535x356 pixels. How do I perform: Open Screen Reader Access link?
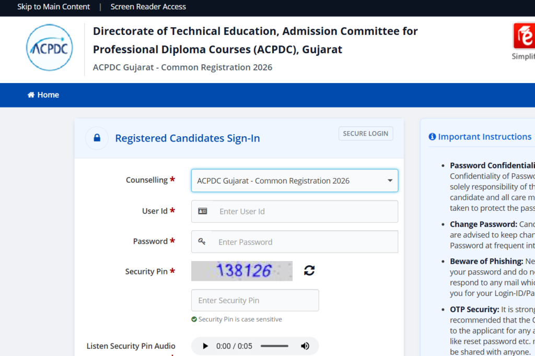(x=148, y=6)
